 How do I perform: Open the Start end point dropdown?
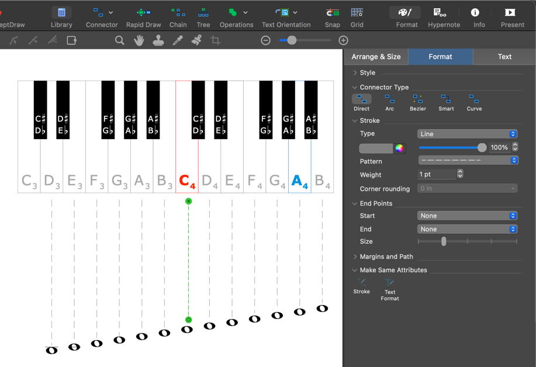[x=467, y=216]
